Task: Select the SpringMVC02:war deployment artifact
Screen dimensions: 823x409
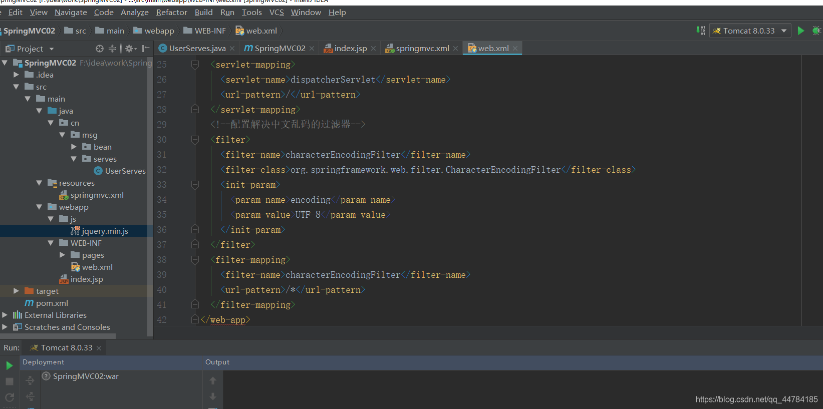Action: pyautogui.click(x=86, y=376)
